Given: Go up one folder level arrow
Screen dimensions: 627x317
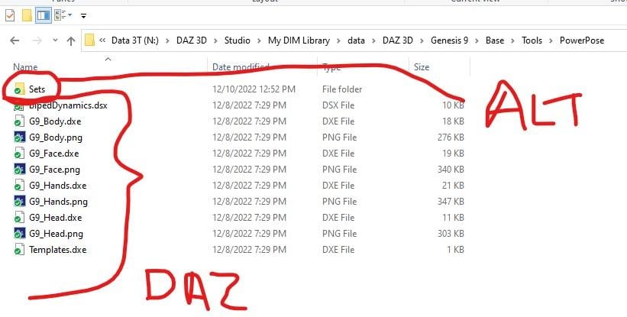Looking at the screenshot, I should (x=71, y=40).
